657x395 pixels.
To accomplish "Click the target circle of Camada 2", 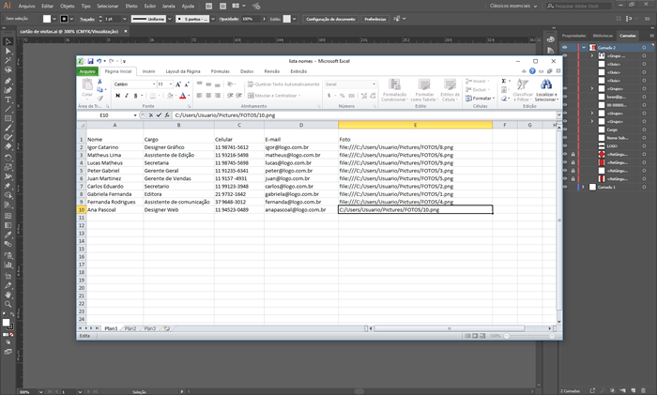I will pos(644,47).
